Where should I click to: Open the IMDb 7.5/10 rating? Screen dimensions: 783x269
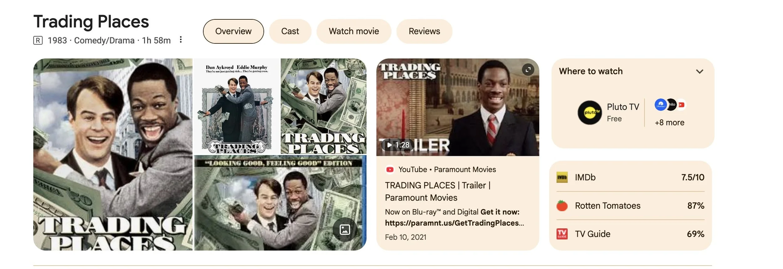630,177
